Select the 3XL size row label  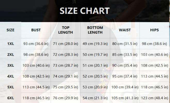click(x=11, y=65)
